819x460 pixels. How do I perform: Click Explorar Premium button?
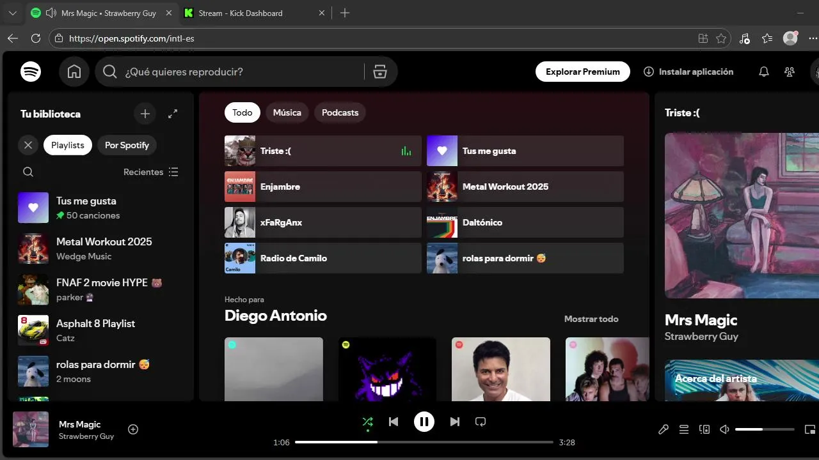pyautogui.click(x=583, y=72)
